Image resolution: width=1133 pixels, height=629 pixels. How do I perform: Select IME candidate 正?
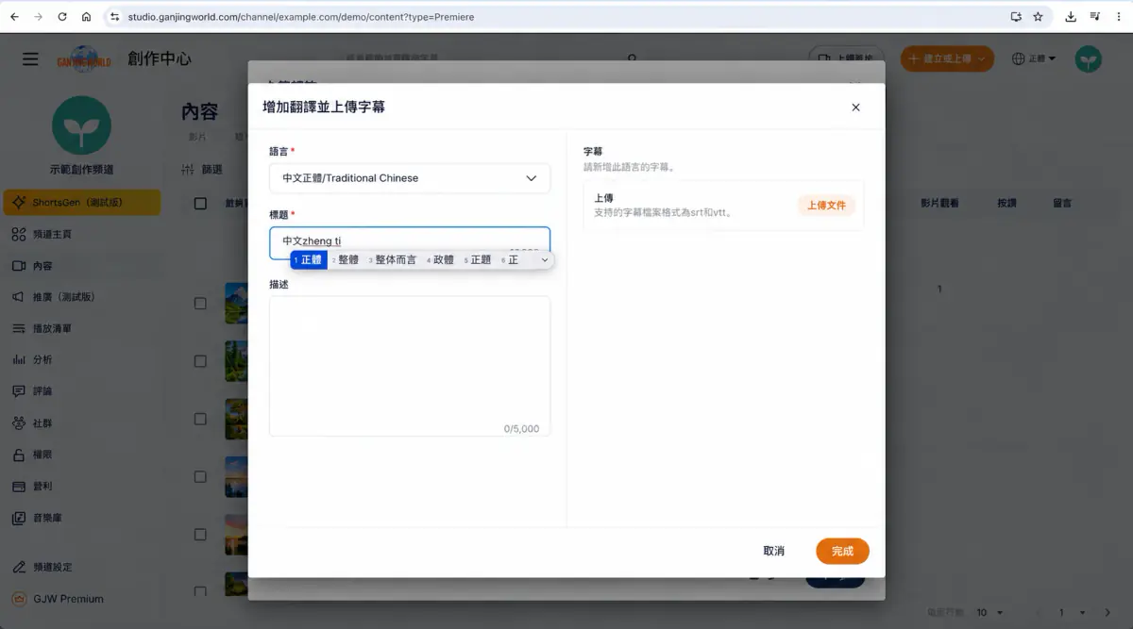pos(511,259)
